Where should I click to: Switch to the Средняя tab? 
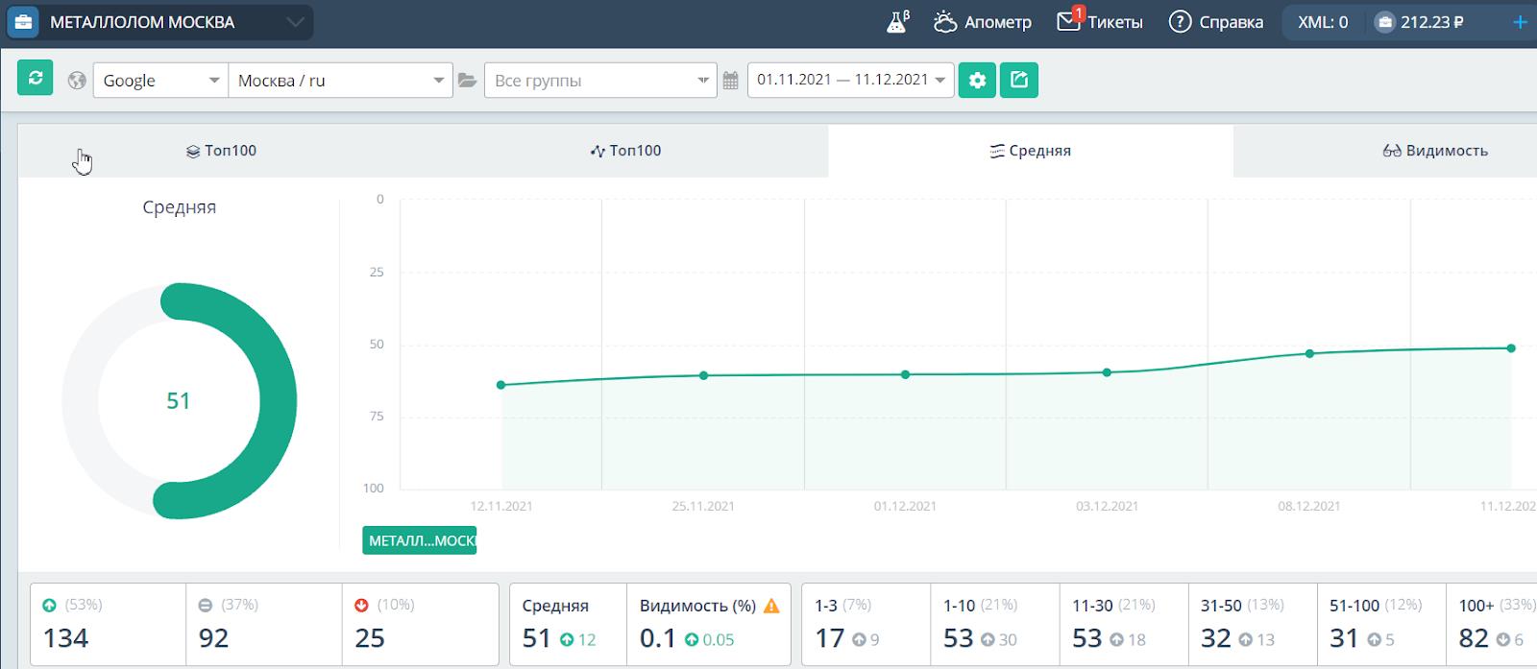pos(1030,151)
